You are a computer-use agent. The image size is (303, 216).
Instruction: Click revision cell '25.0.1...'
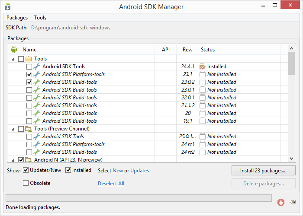tap(187, 137)
